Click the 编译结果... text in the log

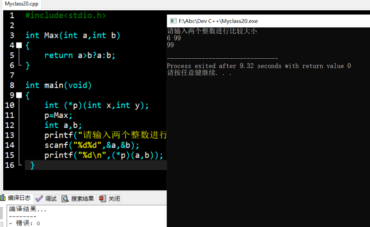(x=28, y=209)
